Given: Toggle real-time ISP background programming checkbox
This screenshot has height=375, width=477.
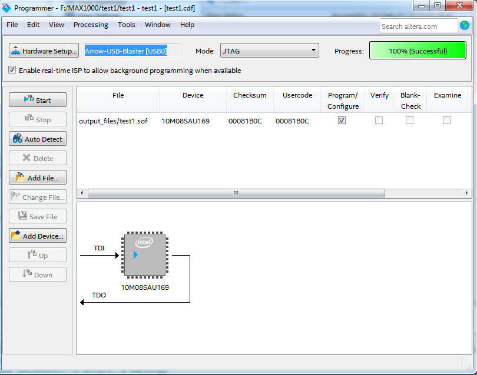Looking at the screenshot, I should point(12,70).
